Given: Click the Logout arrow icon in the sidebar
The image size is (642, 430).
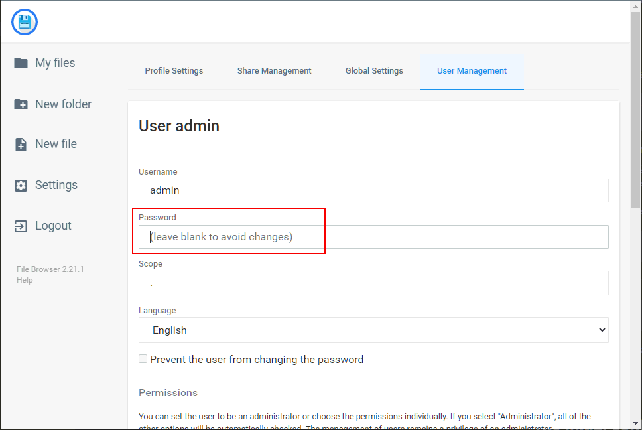Looking at the screenshot, I should click(x=21, y=226).
